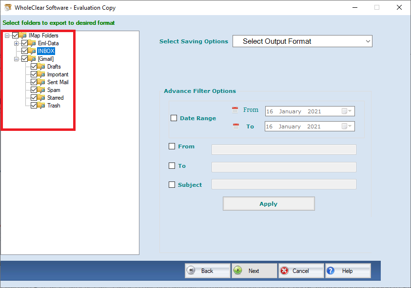Click the red calendar icon beside From date

235,110
